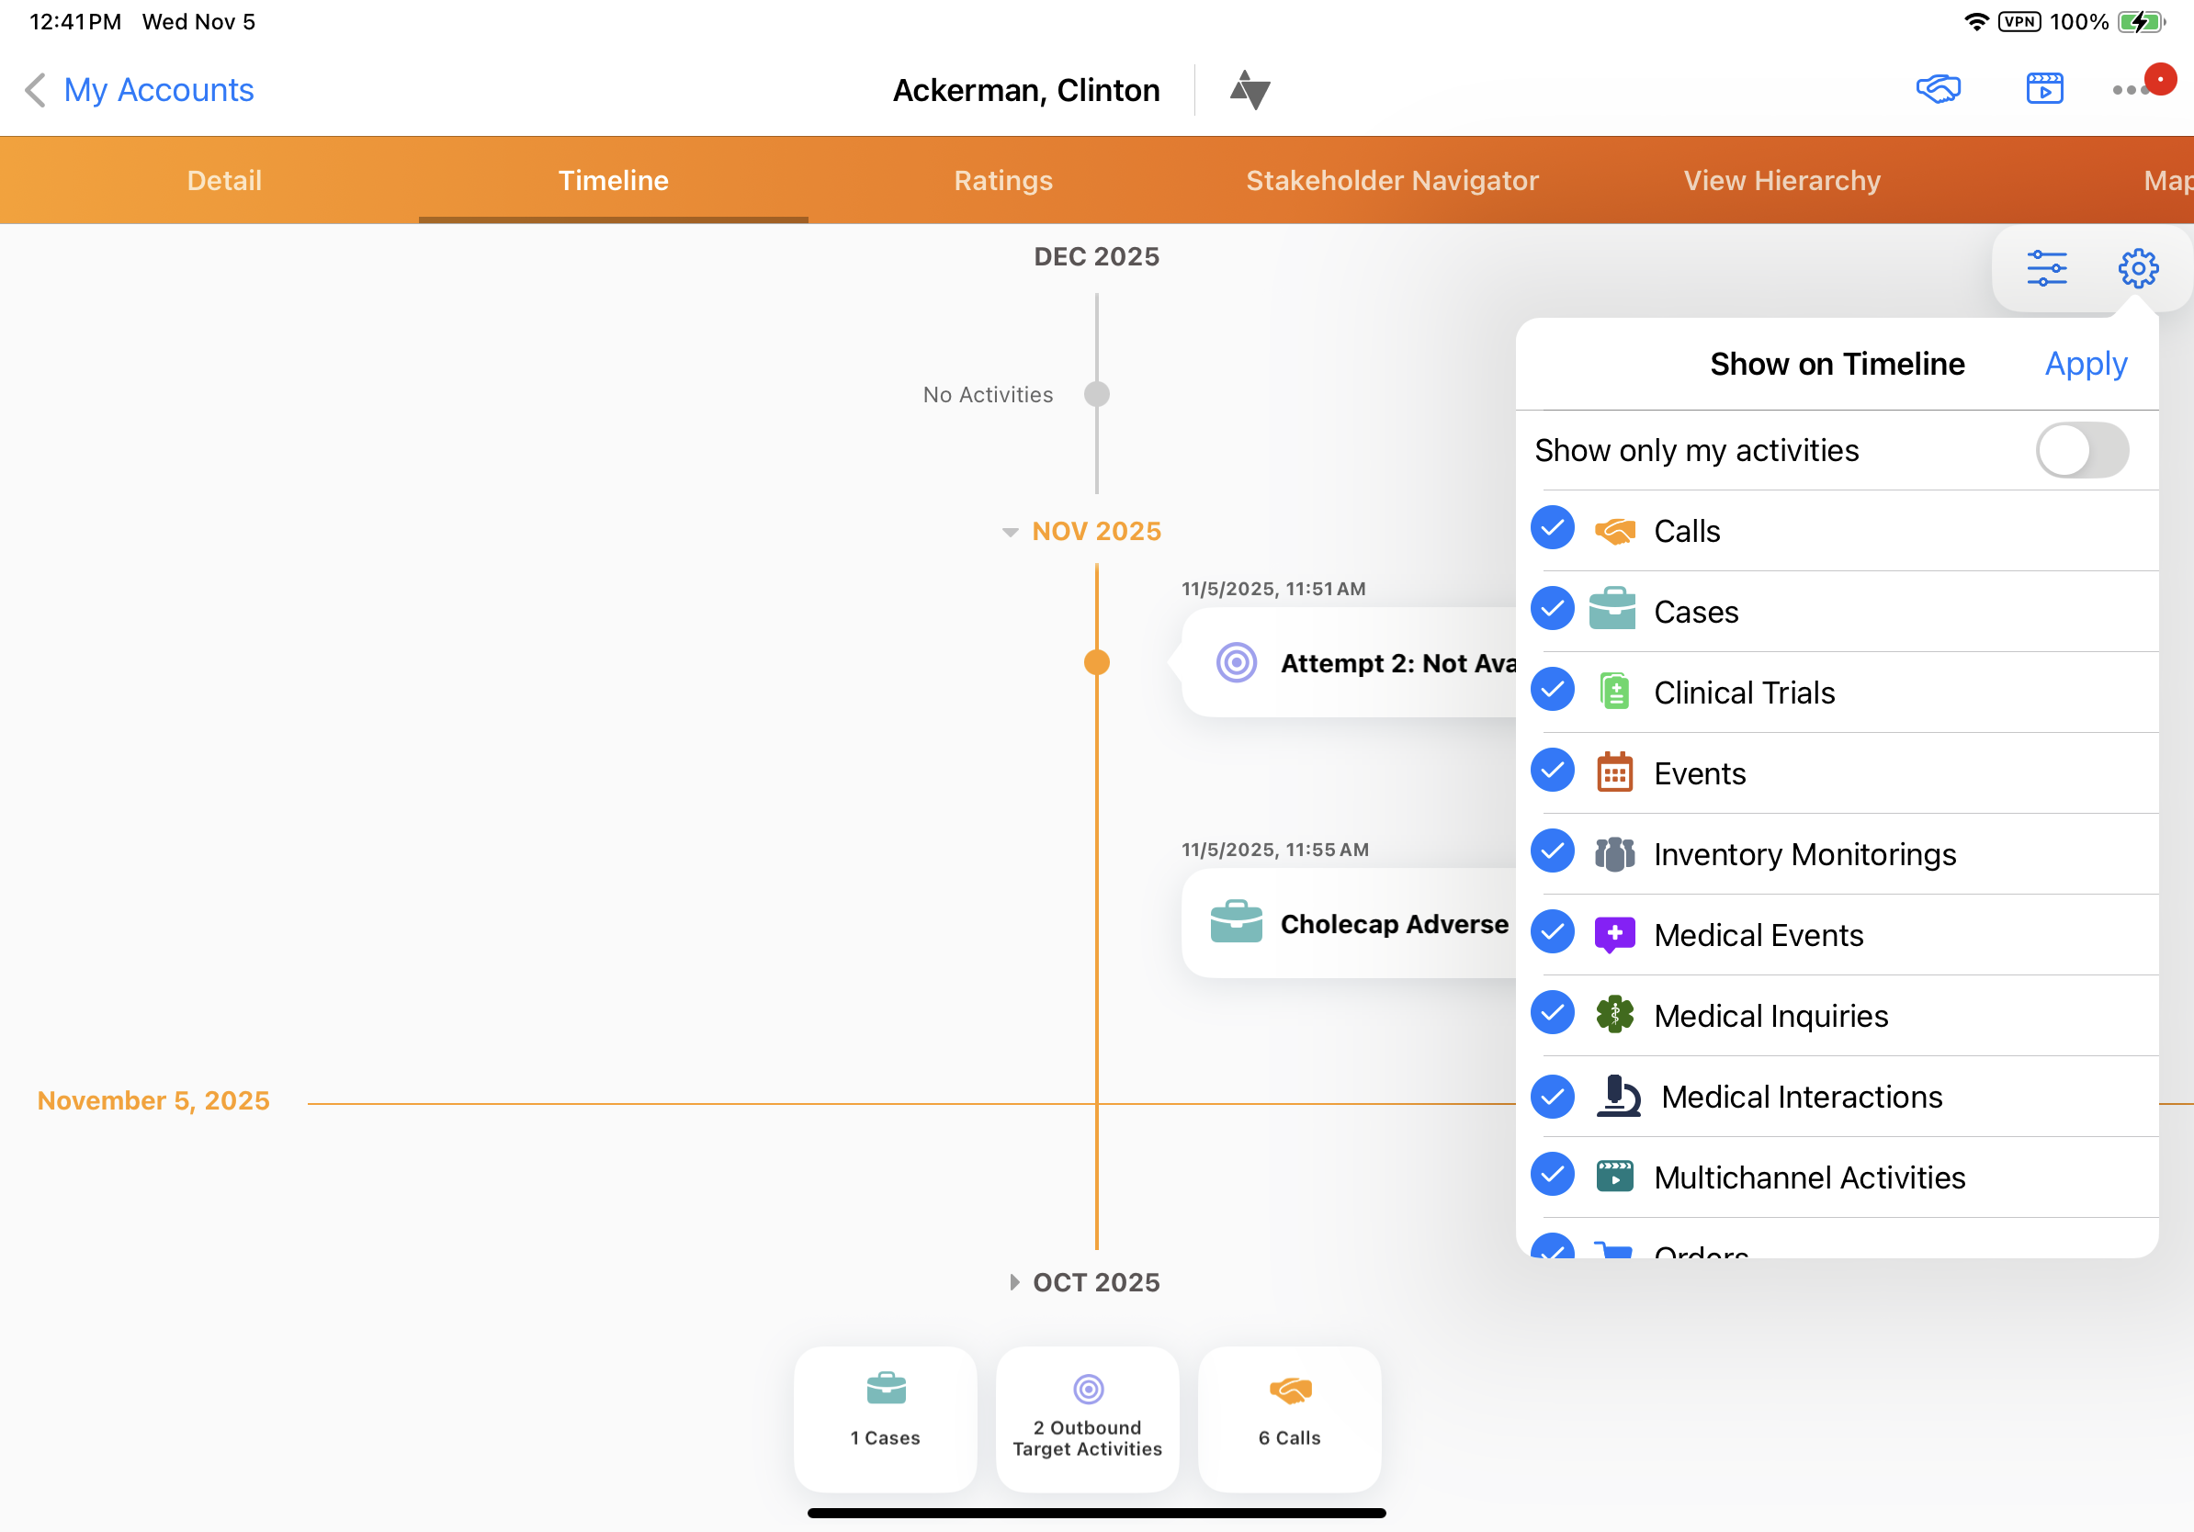
Task: Click the timeline filter sliders icon
Action: tap(2046, 268)
